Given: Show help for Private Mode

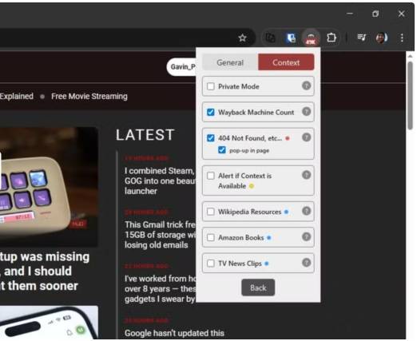Looking at the screenshot, I should pyautogui.click(x=306, y=85).
